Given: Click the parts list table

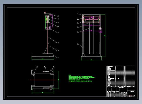Looking at the screenshot, I should point(121,76).
